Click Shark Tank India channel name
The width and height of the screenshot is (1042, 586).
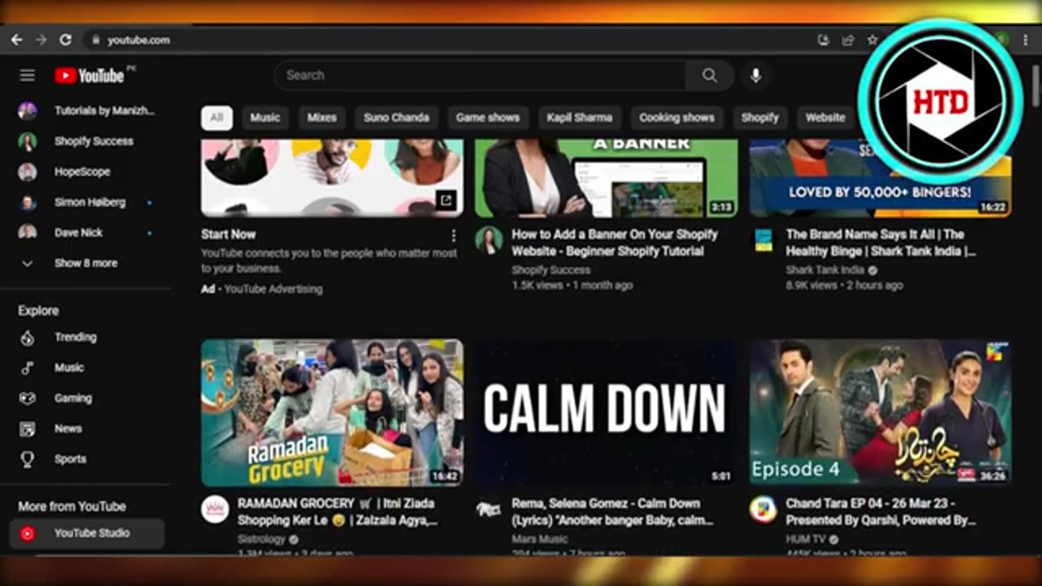[x=825, y=270]
